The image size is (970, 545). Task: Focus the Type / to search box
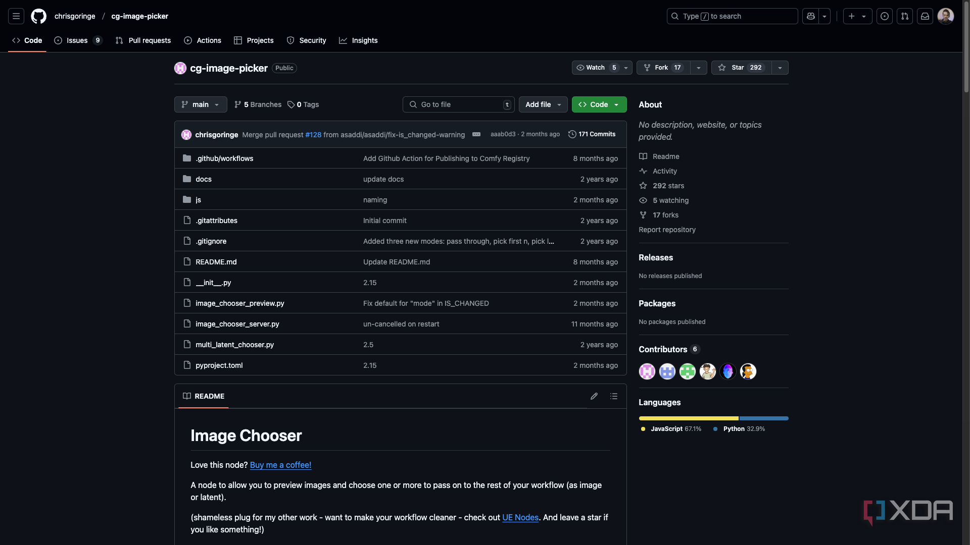tap(732, 16)
